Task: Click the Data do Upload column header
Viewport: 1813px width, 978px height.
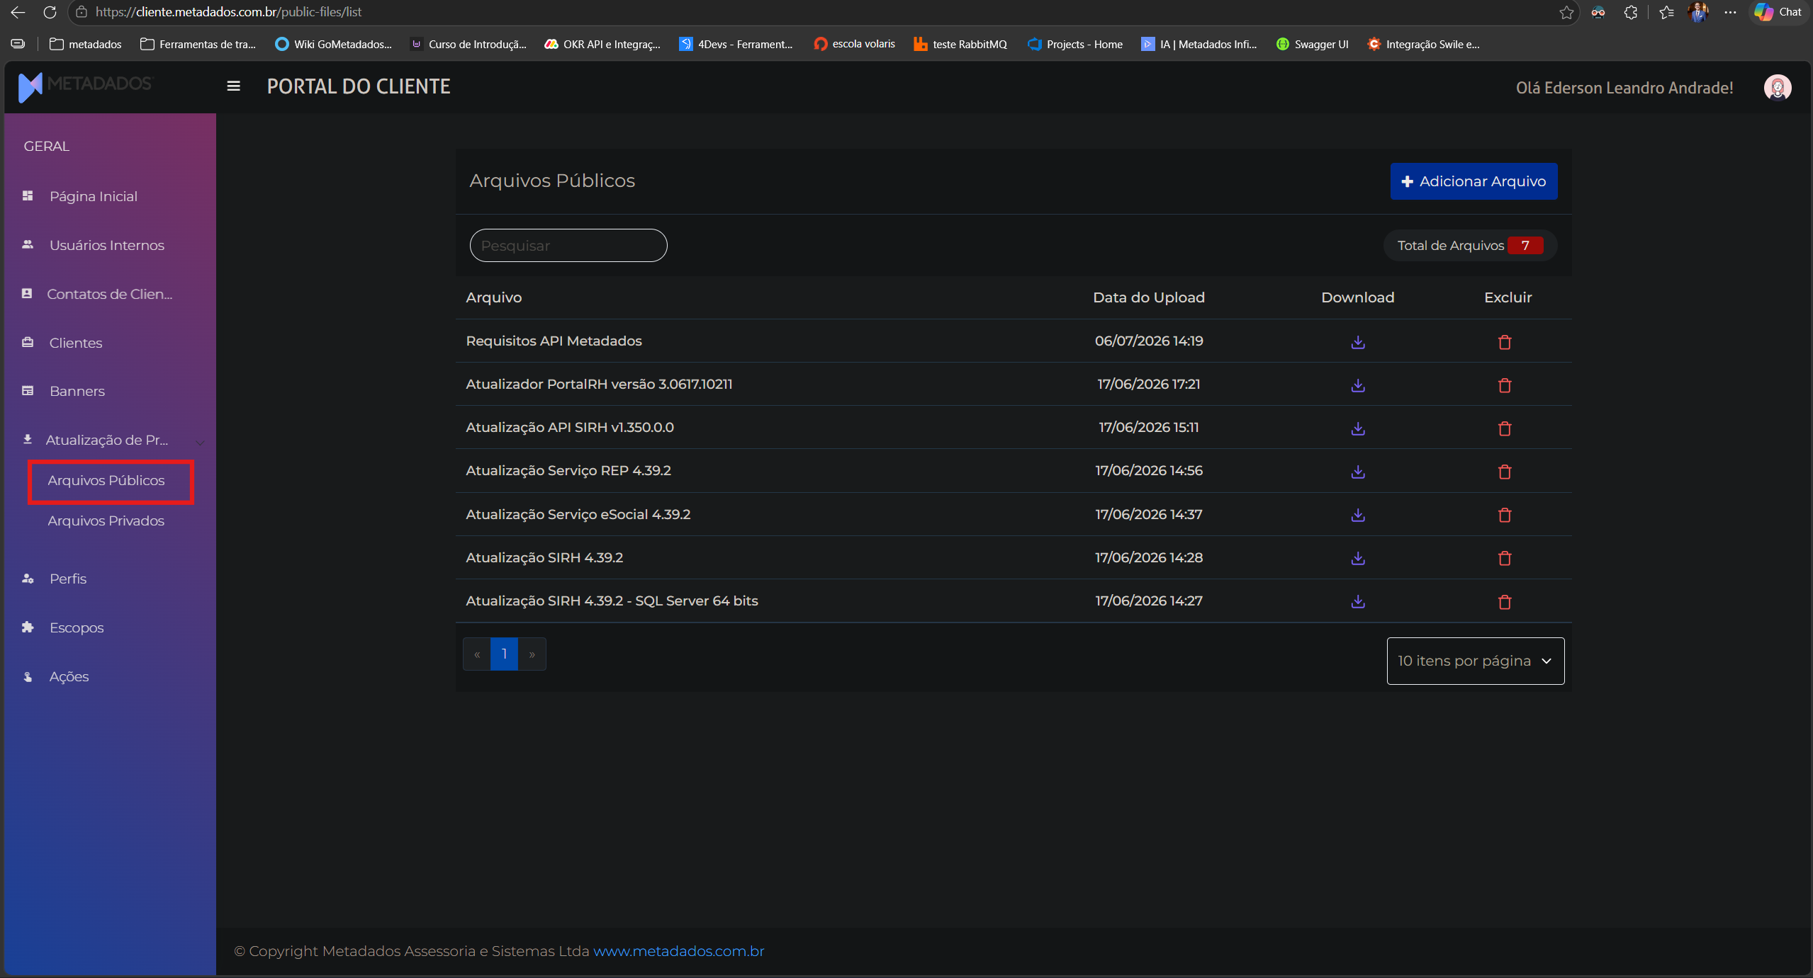Action: (1148, 297)
